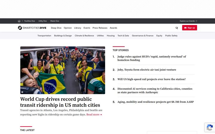Open Press Releases
The width and height of the screenshot is (215, 134).
click(100, 28)
